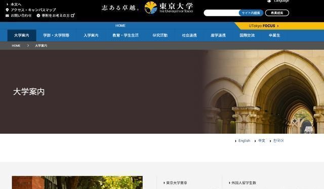This screenshot has width=324, height=189.
Task: Click the round icon before the donation link
Action: pos(38,16)
